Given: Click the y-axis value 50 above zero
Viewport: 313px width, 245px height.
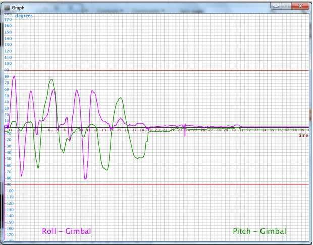Looking at the screenshot, I should pyautogui.click(x=7, y=96).
